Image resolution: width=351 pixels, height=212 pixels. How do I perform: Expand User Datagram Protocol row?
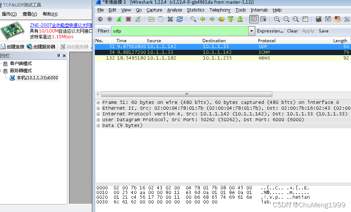[x=98, y=120]
